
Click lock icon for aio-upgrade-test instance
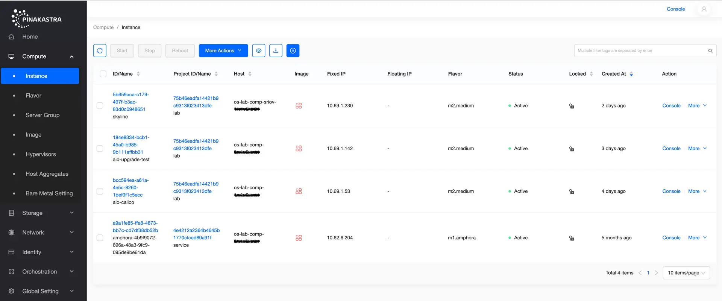(572, 149)
